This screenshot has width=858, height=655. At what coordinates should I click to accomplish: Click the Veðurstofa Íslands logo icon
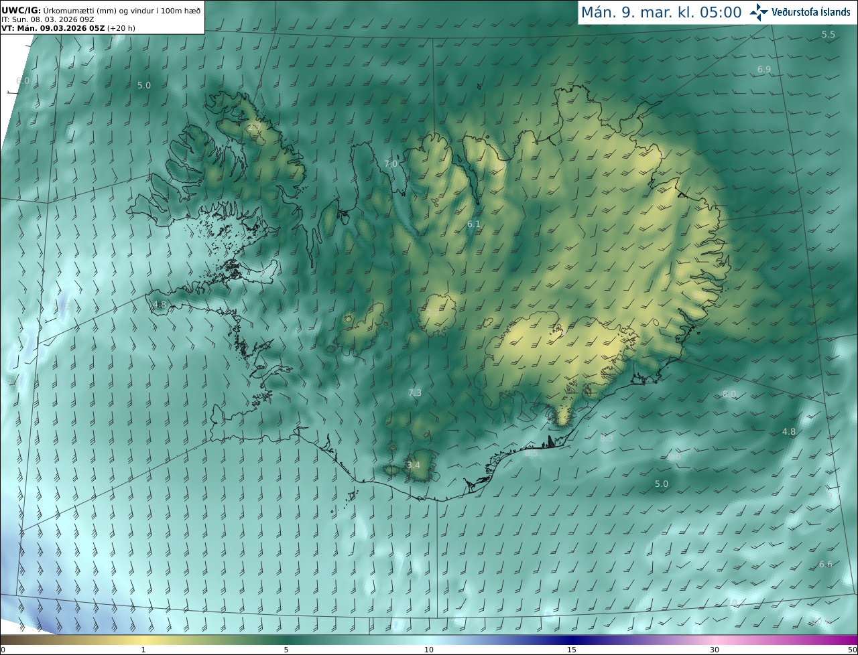(x=759, y=12)
